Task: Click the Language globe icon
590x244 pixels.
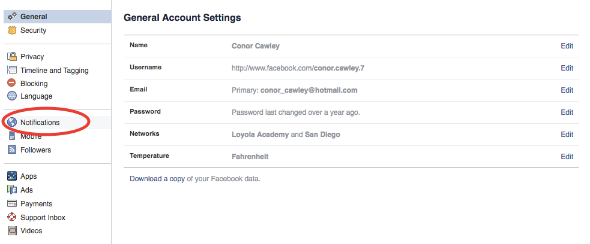Action: [12, 96]
